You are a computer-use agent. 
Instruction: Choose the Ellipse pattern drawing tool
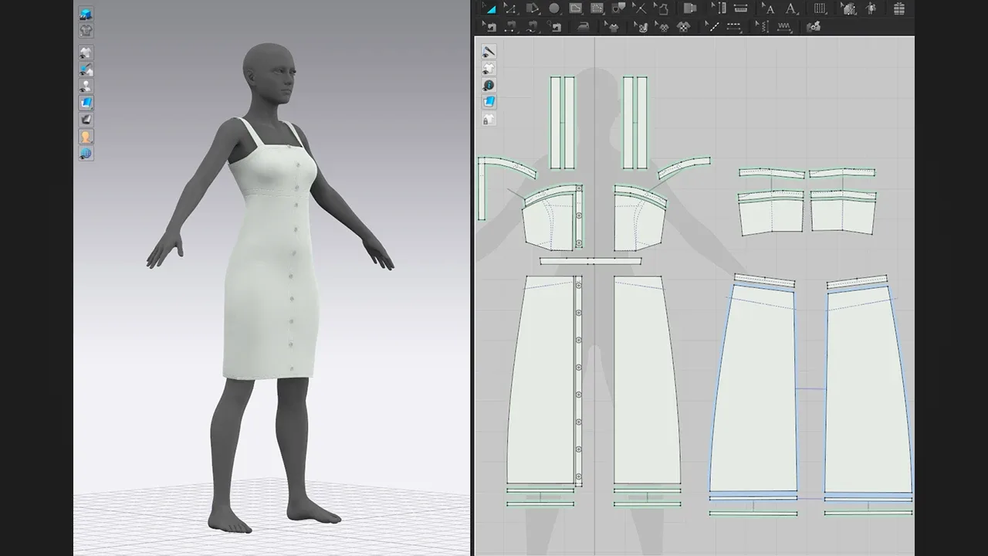coord(554,8)
